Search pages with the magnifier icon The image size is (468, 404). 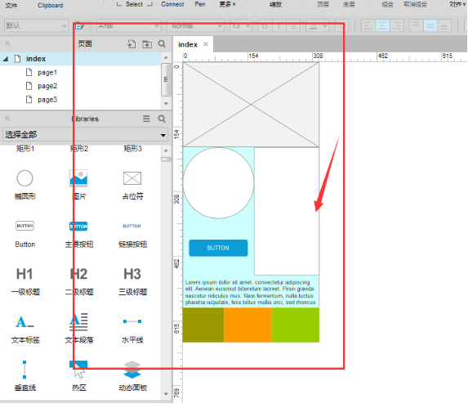click(x=162, y=44)
